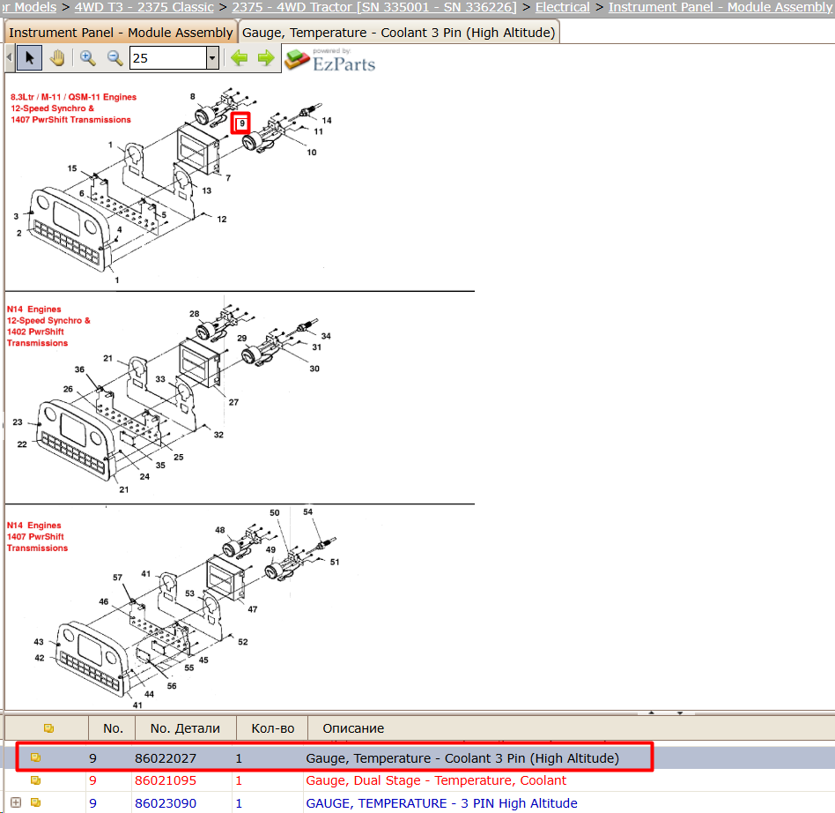The width and height of the screenshot is (835, 813).
Task: Collapse toolbar with small left triangle
Action: tap(9, 57)
